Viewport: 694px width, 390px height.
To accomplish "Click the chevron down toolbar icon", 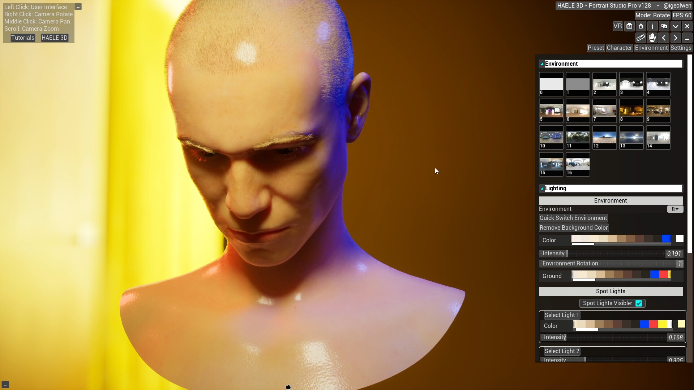I will [x=676, y=26].
